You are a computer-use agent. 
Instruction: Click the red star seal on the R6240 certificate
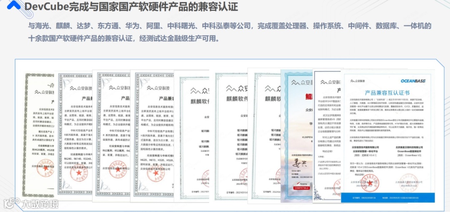(x=79, y=172)
